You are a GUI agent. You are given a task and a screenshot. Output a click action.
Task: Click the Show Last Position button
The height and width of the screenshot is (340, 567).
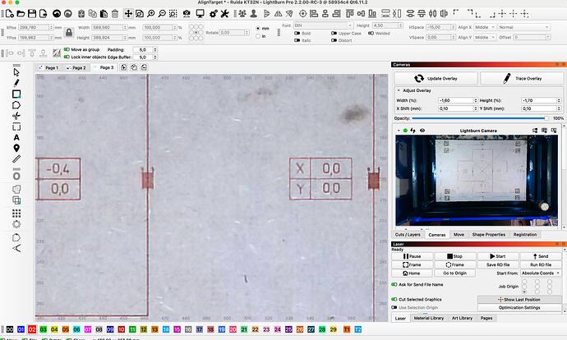(519, 300)
